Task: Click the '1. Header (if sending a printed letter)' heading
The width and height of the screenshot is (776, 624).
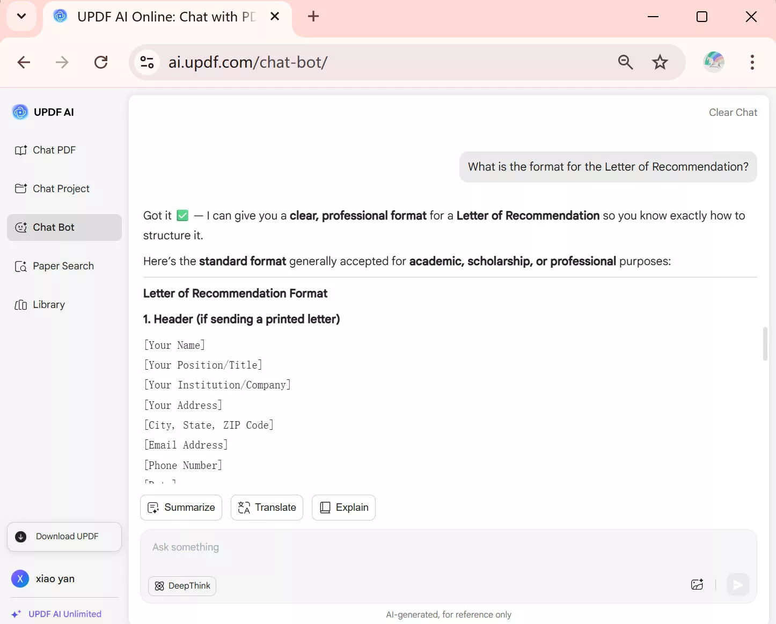Action: [x=241, y=319]
